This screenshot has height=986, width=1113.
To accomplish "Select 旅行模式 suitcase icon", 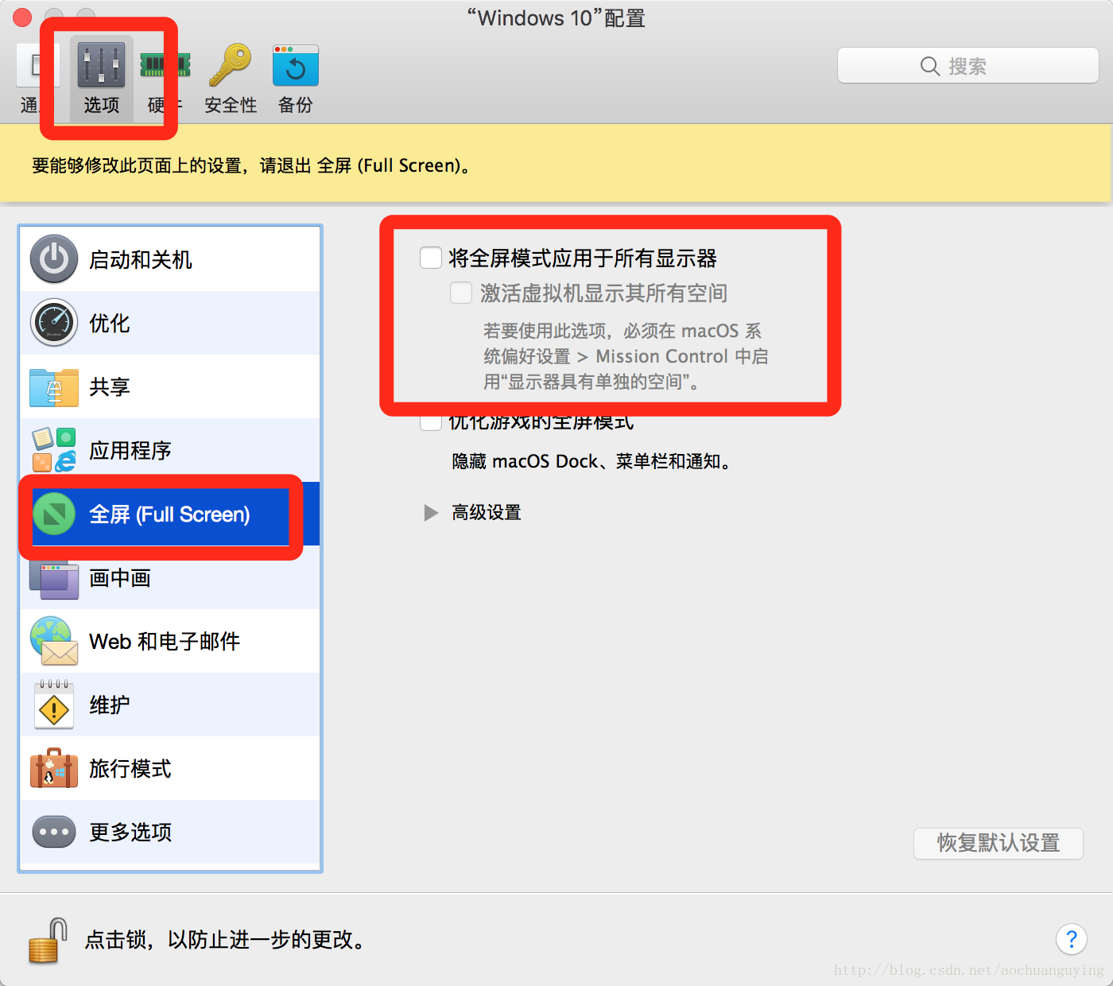I will (x=54, y=768).
